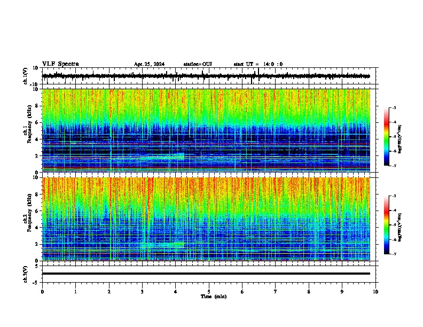Click the "VLF Spectra" title text
Image resolution: width=423 pixels, height=327 pixels.
pyautogui.click(x=60, y=64)
